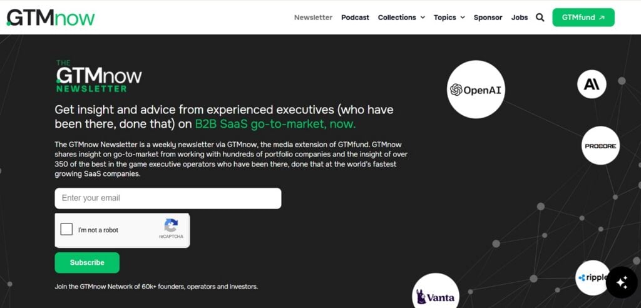Click the Anthropic logo circle
The image size is (641, 308).
(592, 85)
